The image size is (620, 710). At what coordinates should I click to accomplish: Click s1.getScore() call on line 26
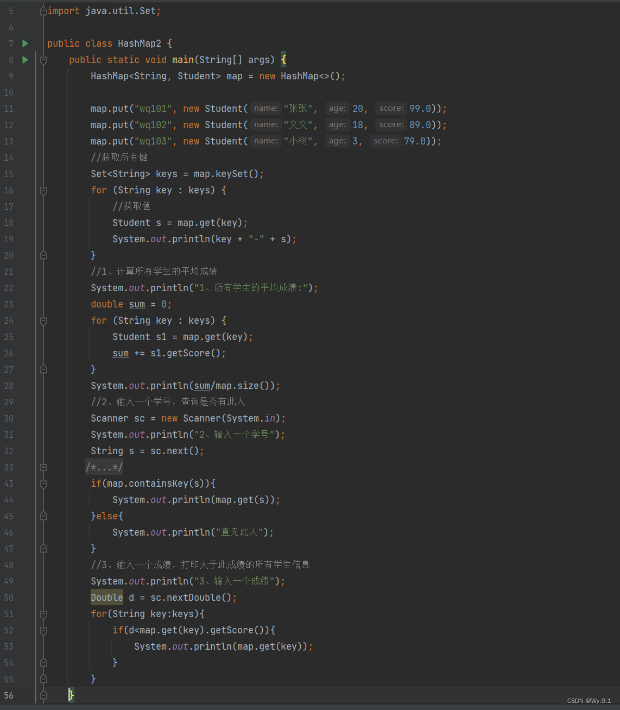coord(186,353)
